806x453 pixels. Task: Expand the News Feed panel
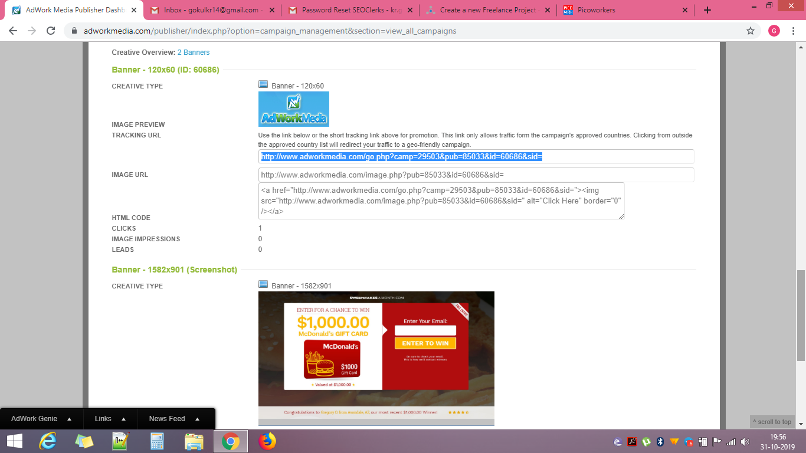pos(174,419)
